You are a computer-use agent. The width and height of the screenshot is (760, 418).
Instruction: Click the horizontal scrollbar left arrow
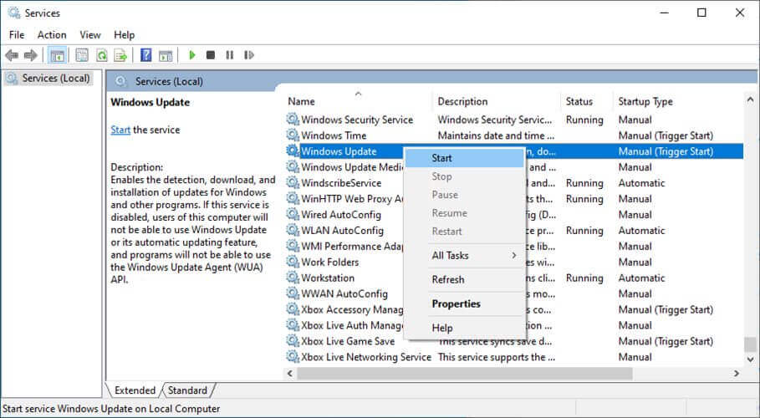click(x=290, y=374)
